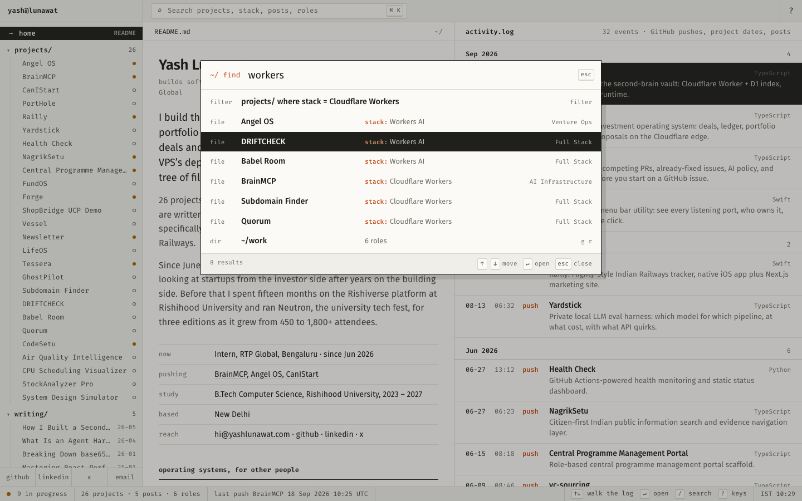Focus the find input containing 'workers'
This screenshot has height=501, width=802.
(x=409, y=75)
